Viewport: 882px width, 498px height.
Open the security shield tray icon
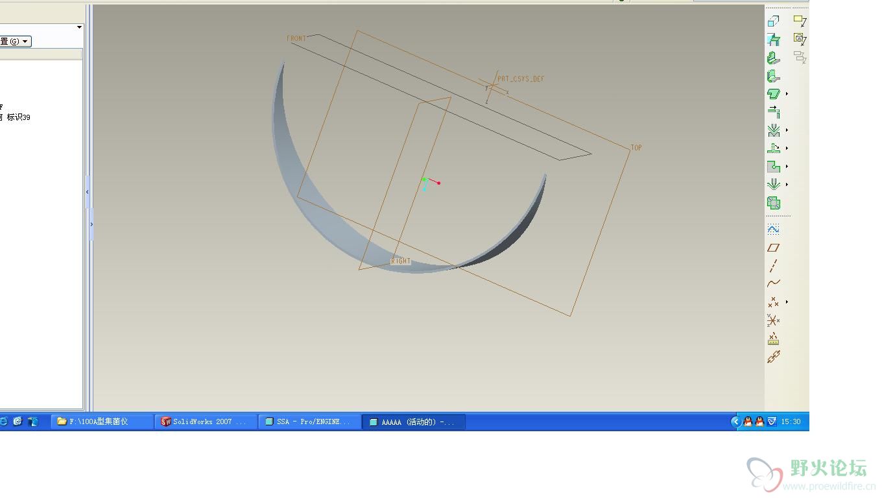coord(771,421)
